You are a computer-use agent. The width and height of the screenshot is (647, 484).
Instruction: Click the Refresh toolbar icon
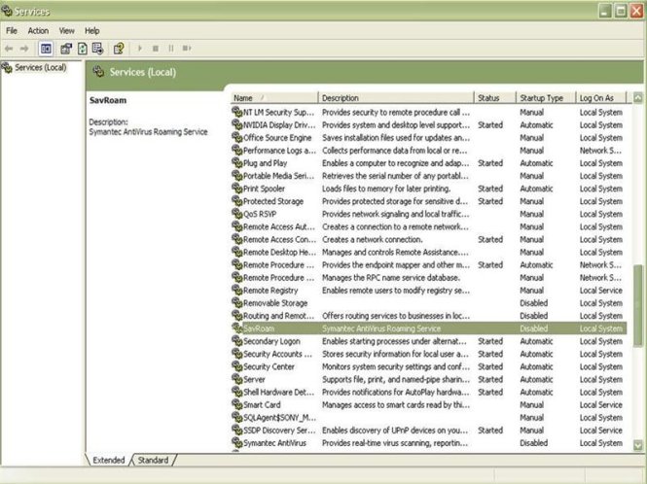tap(83, 49)
